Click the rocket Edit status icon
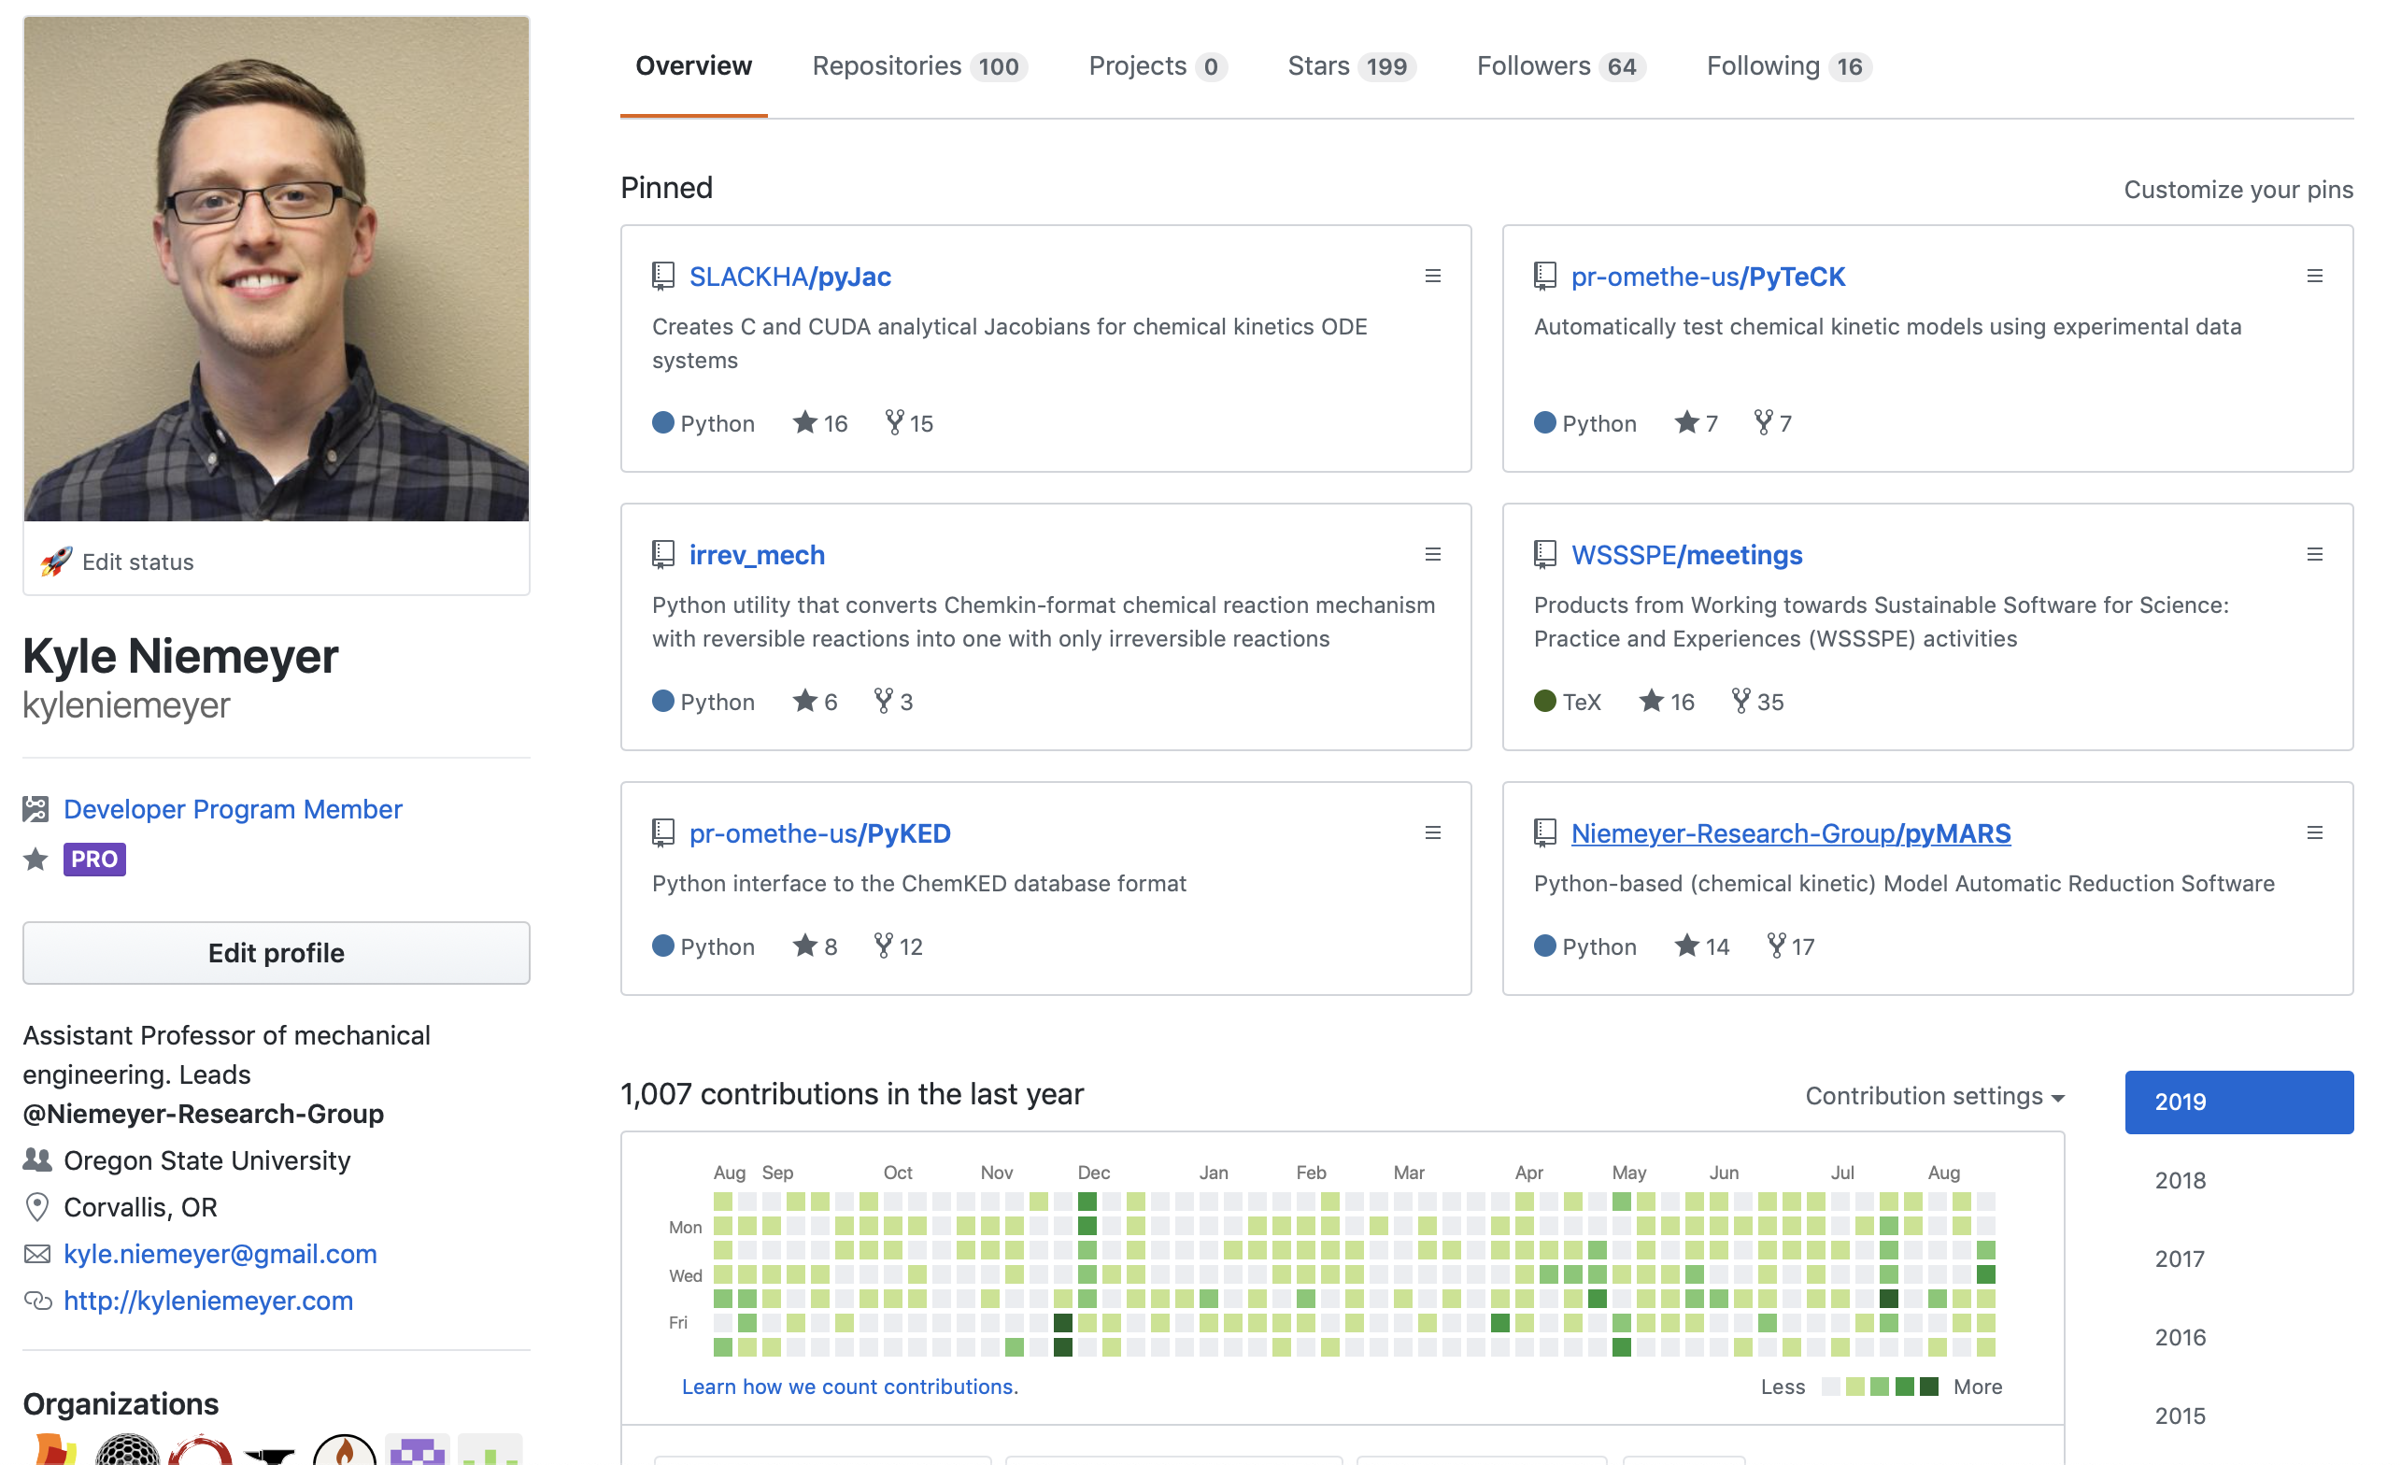Viewport: 2401px width, 1465px height. (x=55, y=562)
